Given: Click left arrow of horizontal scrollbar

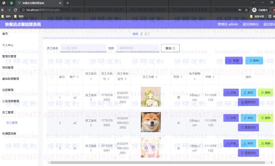Looking at the screenshot, I should (49, 163).
